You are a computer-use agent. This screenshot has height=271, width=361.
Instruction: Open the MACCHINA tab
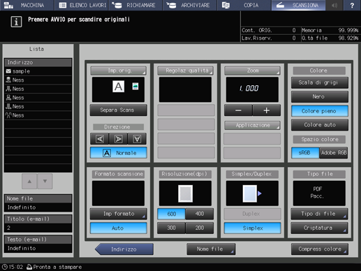(27, 5)
